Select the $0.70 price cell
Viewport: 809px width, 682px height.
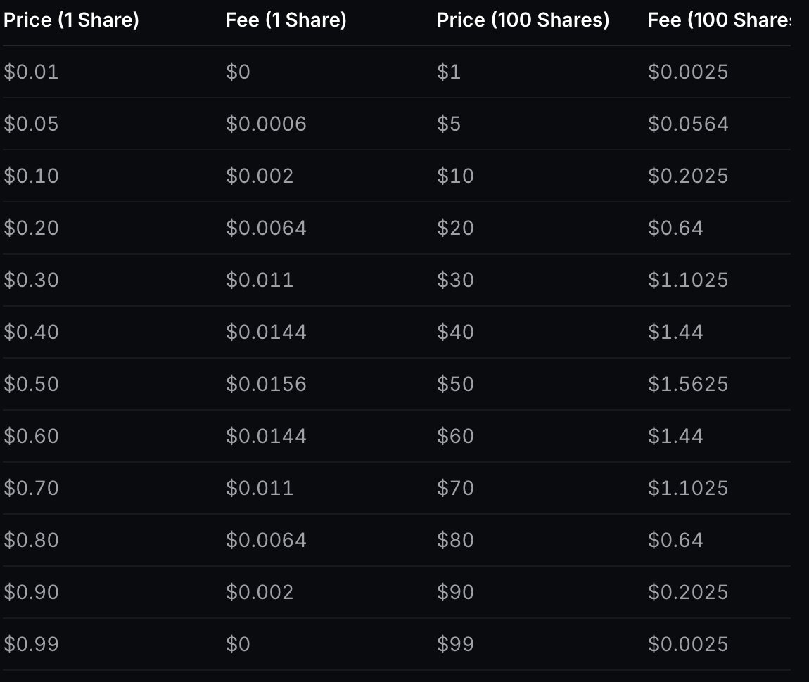point(31,489)
